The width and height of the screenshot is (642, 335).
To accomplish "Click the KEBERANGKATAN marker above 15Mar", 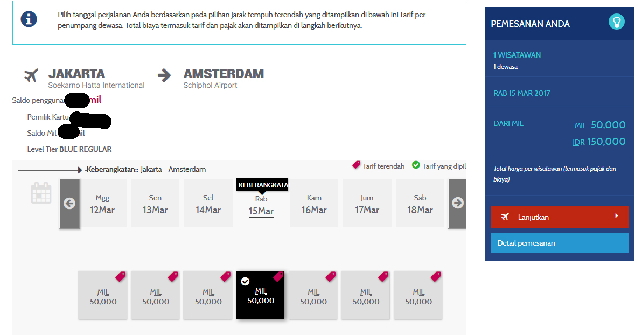I will pos(262,185).
